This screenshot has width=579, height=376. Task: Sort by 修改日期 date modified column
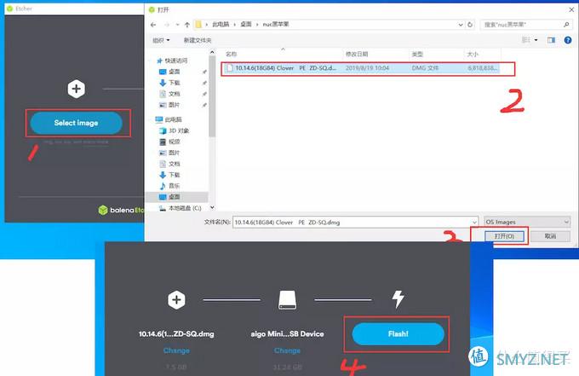coord(357,54)
